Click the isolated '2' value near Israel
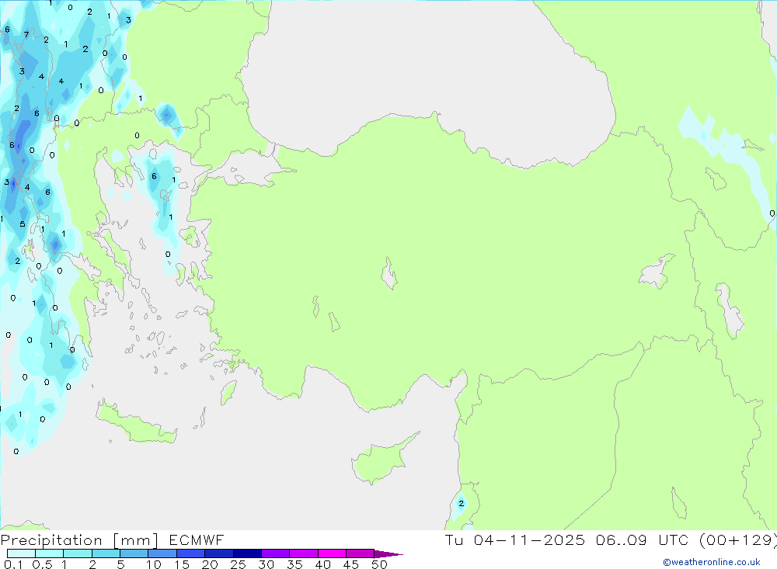Screen dimensions: 777x569 [x=462, y=504]
